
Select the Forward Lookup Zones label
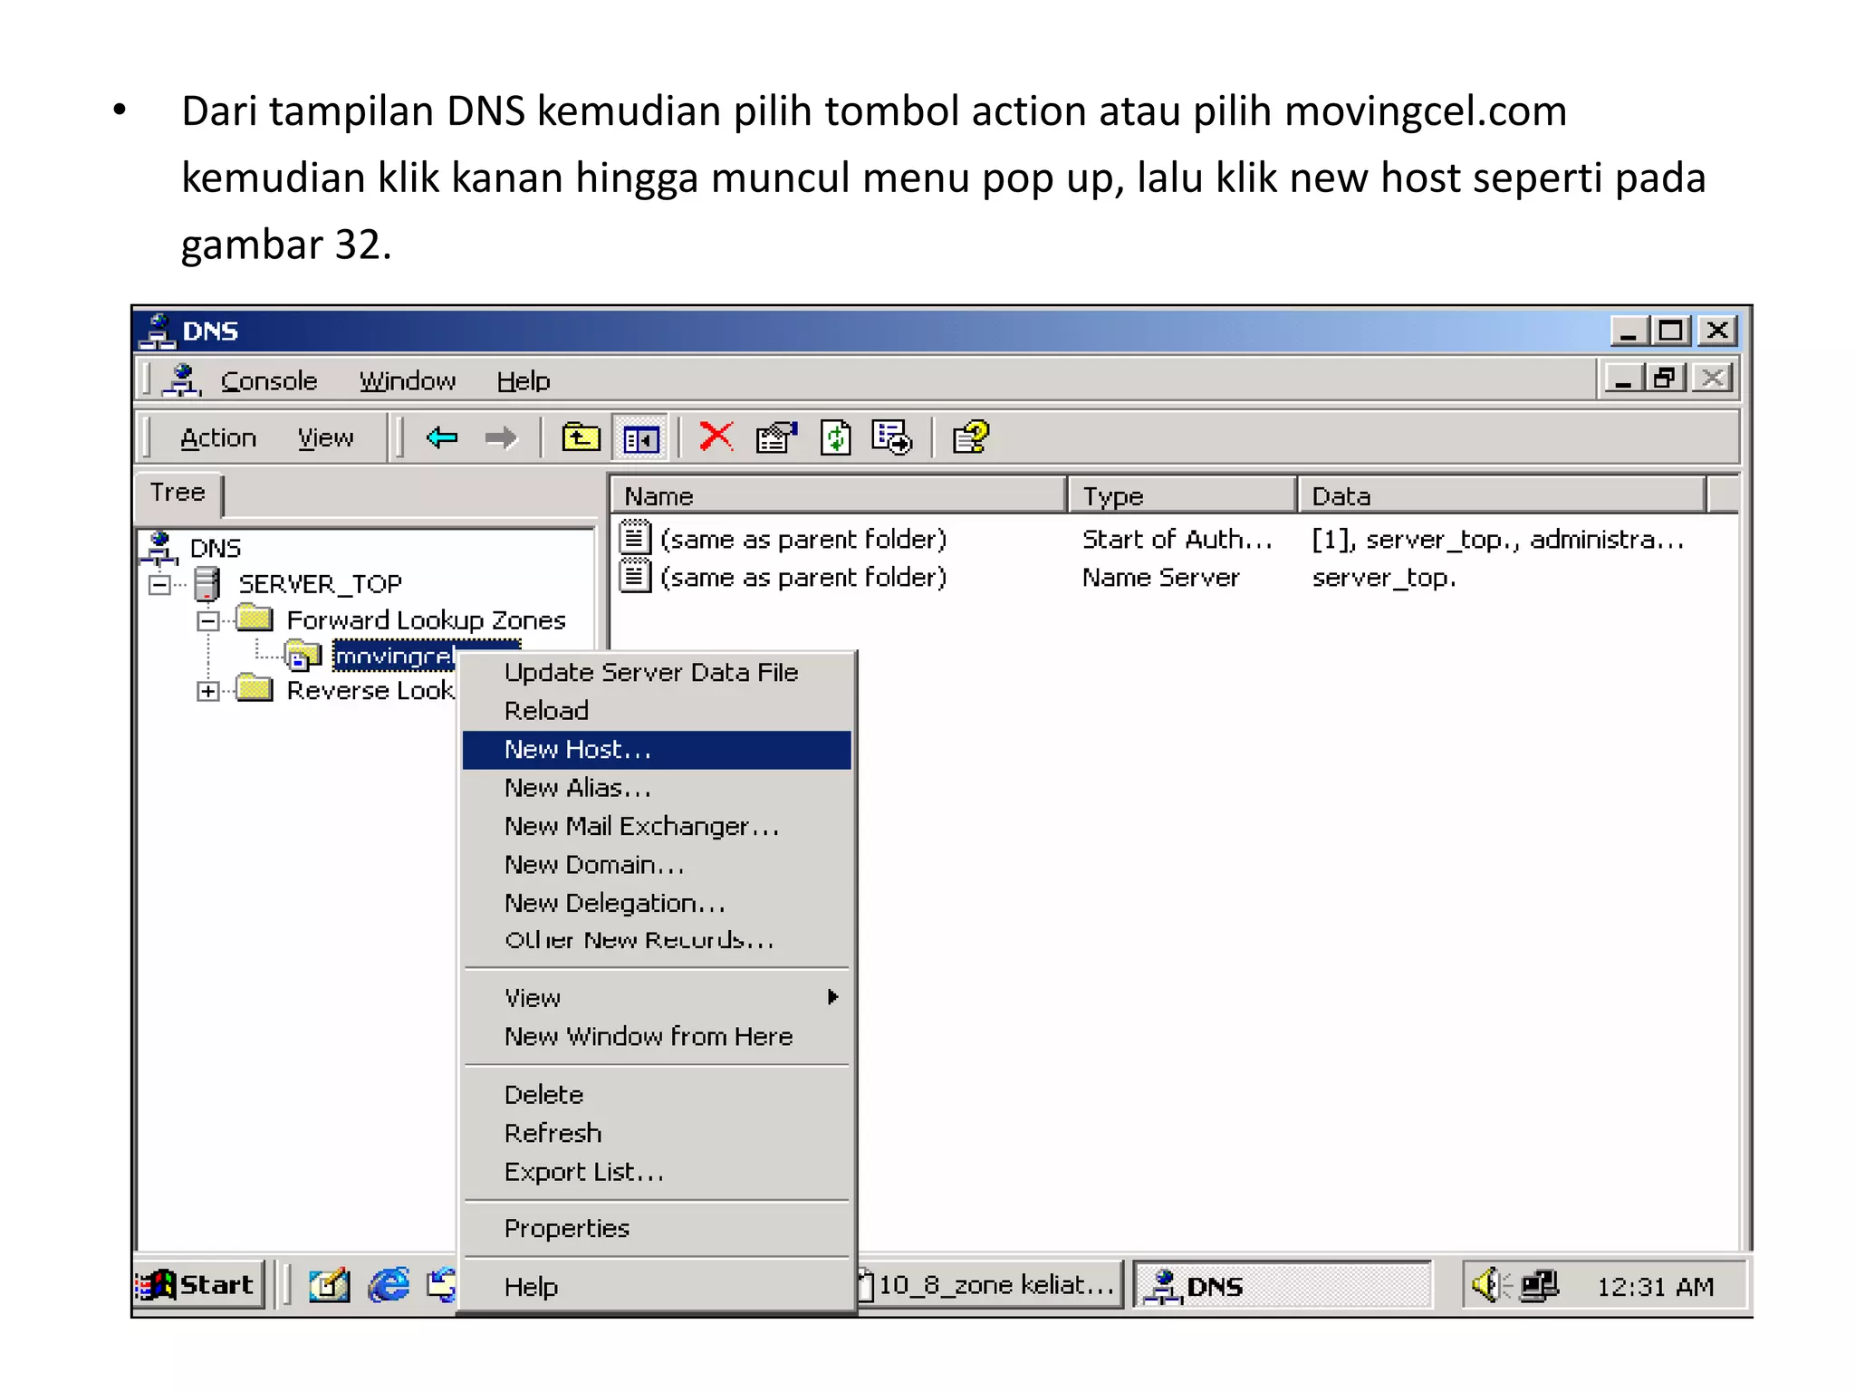click(426, 621)
